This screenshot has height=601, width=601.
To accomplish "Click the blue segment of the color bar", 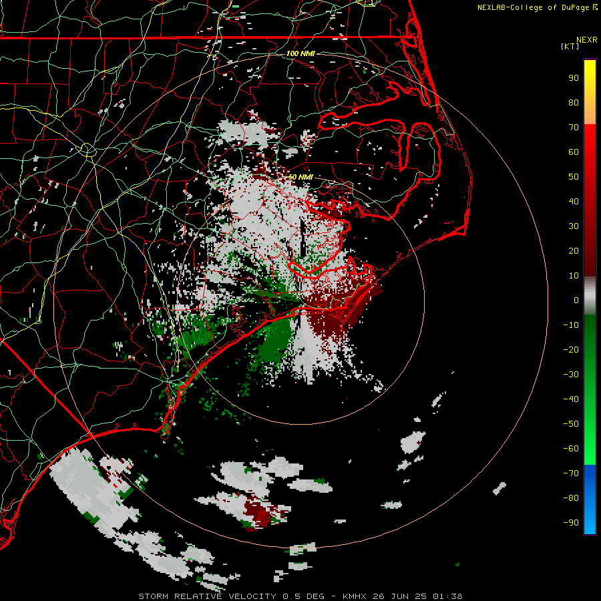I will (590, 499).
